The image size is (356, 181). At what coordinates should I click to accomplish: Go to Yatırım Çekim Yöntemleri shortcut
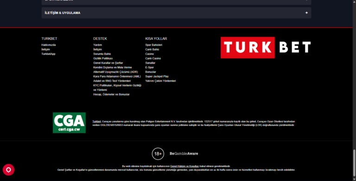pyautogui.click(x=160, y=81)
